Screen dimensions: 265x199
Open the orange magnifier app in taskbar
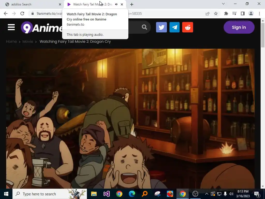[144, 194]
